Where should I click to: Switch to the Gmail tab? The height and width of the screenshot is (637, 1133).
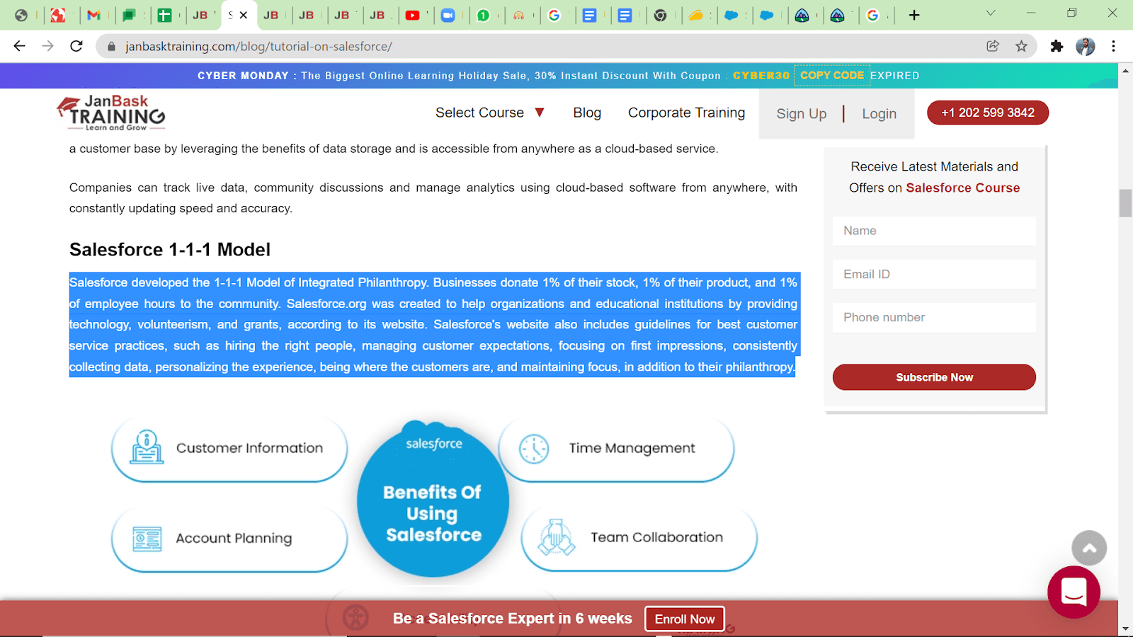click(x=93, y=15)
